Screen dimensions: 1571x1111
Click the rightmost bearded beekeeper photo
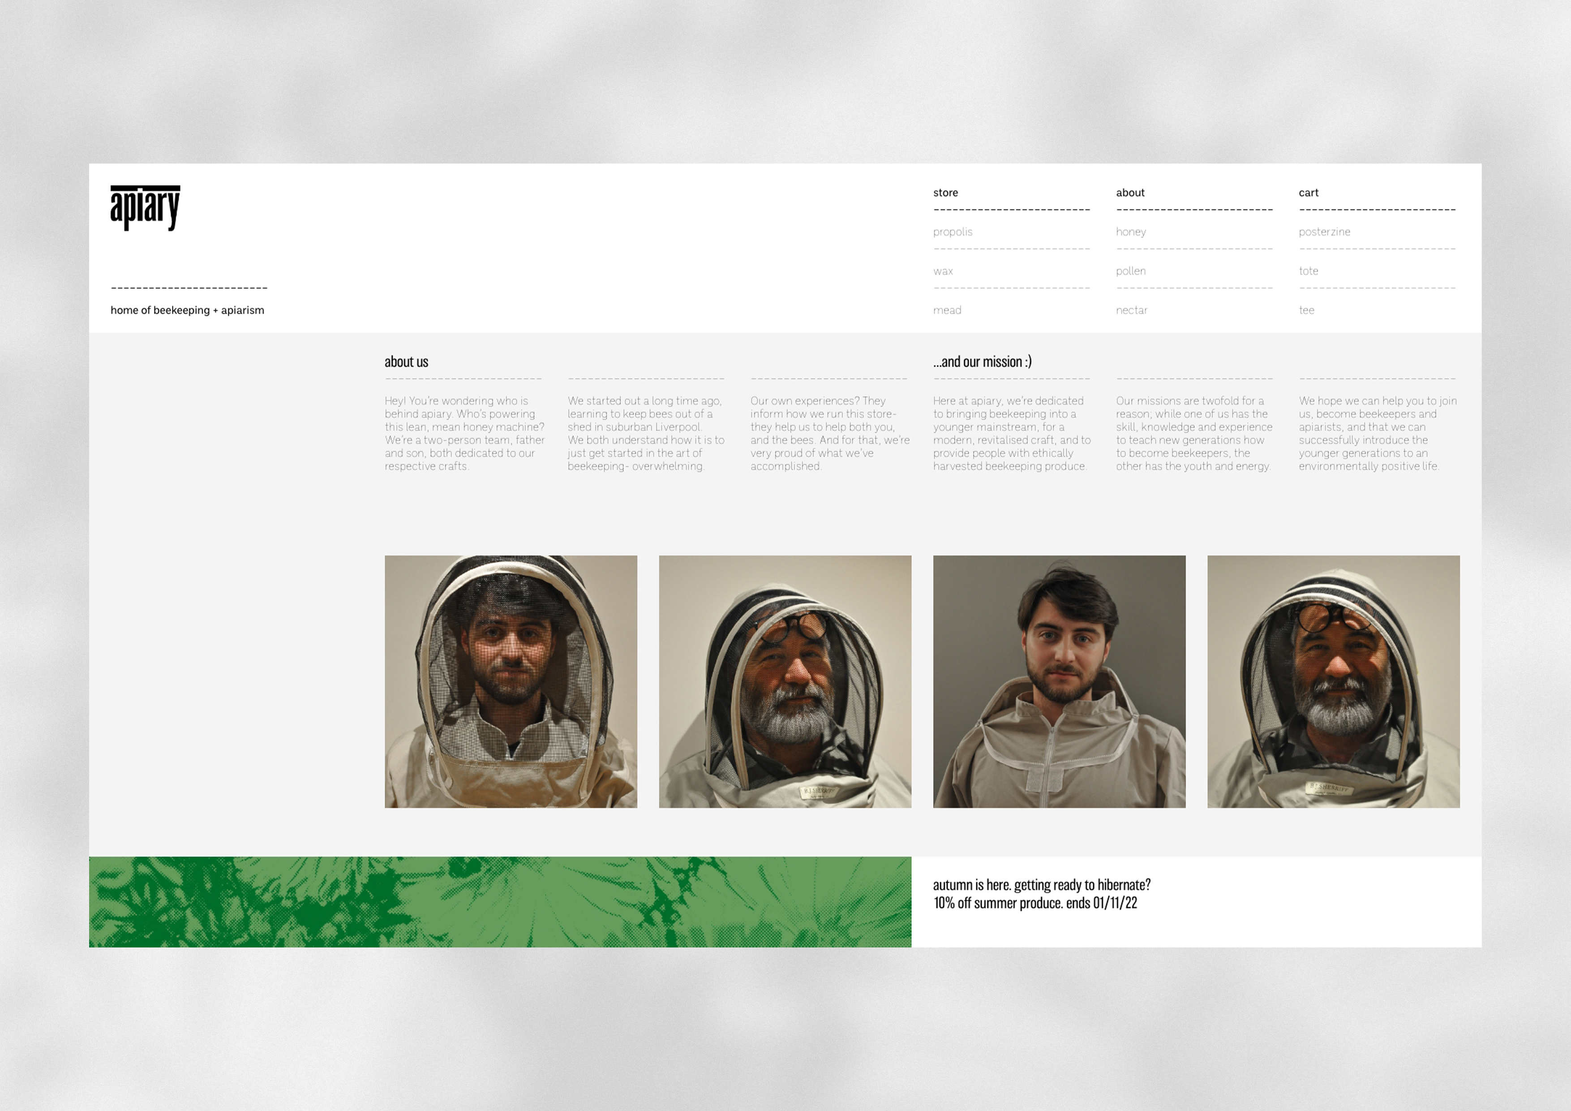click(x=1333, y=681)
